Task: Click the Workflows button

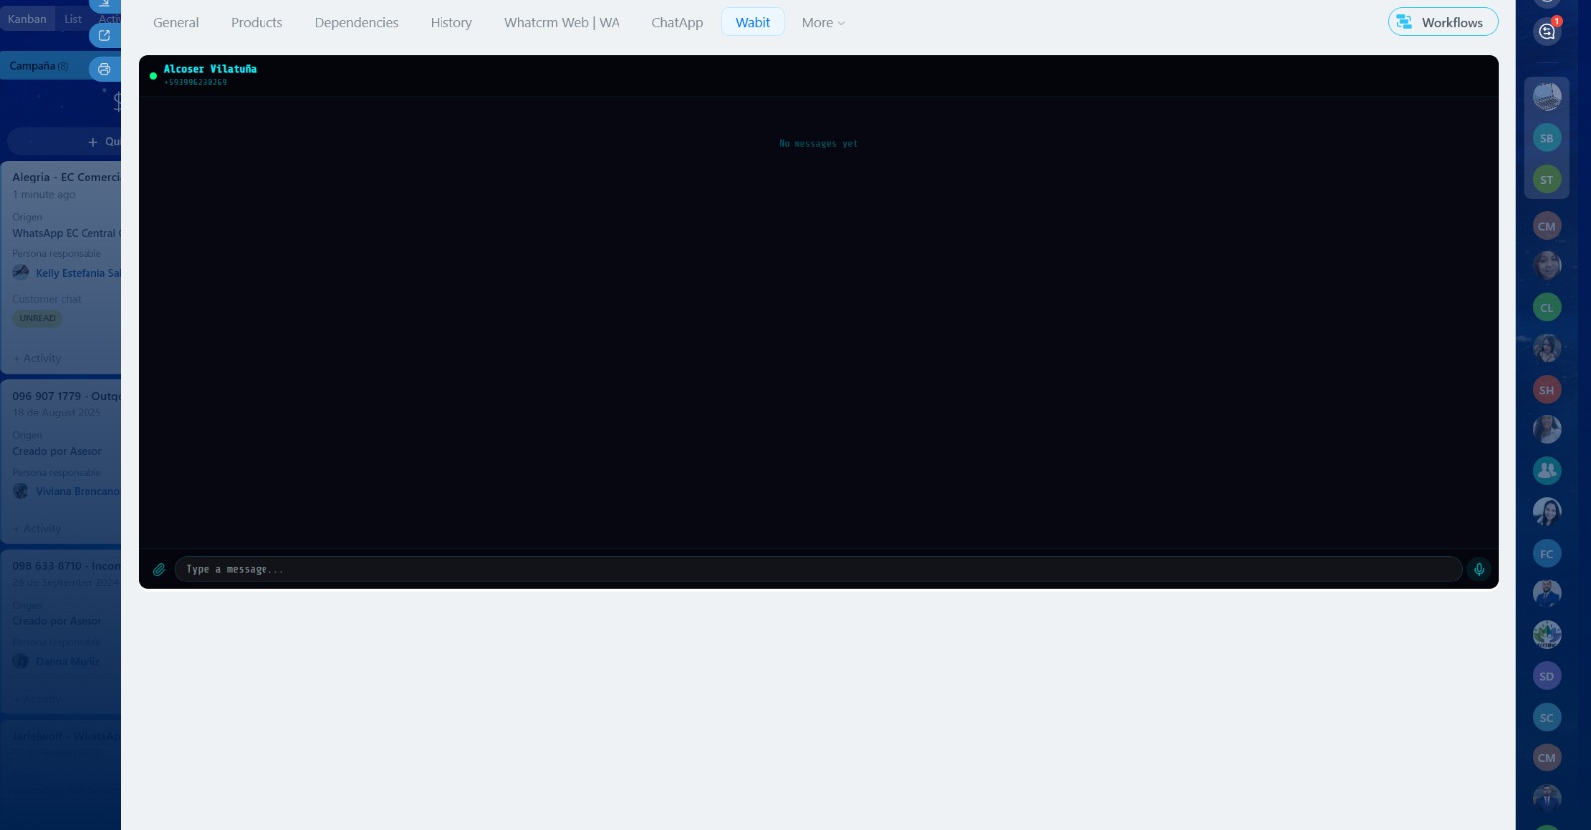Action: tap(1443, 22)
